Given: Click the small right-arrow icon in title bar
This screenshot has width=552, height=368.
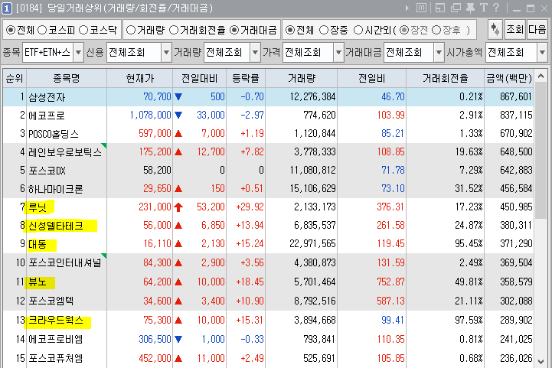Looking at the screenshot, I should tap(407, 8).
